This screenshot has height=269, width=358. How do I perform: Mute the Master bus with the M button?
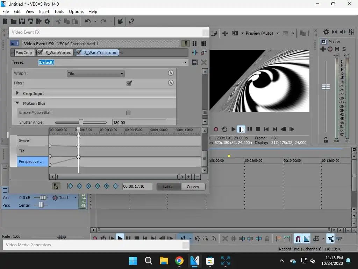tap(337, 49)
